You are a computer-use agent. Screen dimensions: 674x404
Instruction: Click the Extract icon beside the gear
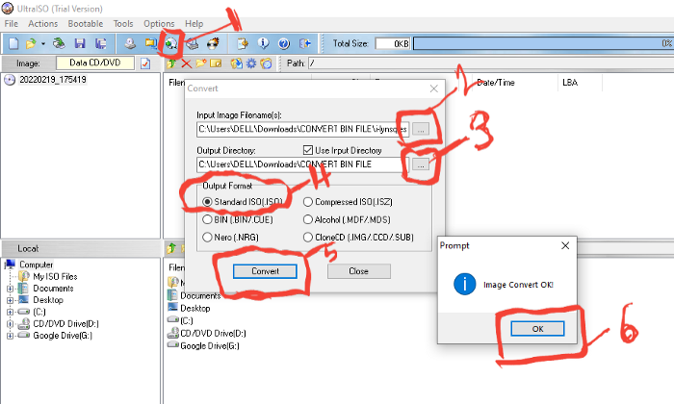tap(237, 63)
